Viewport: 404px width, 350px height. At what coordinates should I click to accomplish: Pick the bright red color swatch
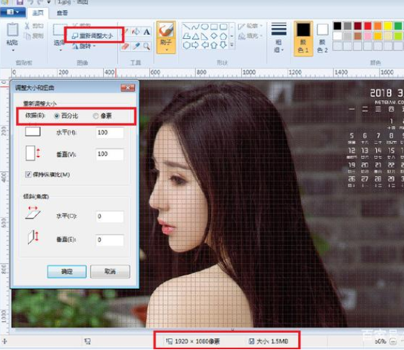[368, 26]
